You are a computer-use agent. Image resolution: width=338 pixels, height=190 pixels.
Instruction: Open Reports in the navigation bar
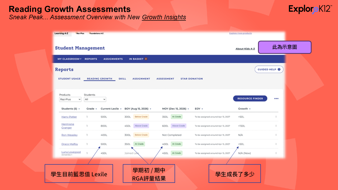pos(91,59)
